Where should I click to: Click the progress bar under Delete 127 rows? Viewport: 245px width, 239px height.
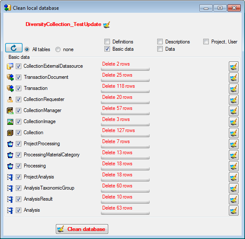tap(125, 136)
